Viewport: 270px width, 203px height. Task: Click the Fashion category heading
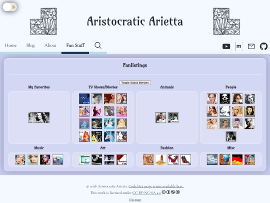click(x=167, y=148)
